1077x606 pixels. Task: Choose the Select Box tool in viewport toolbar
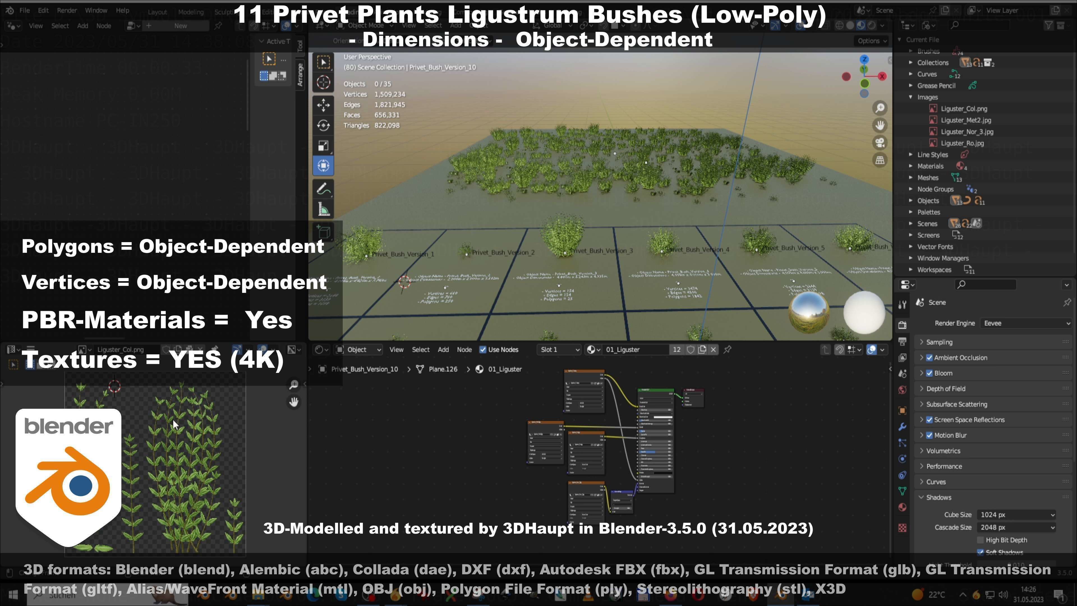(323, 62)
